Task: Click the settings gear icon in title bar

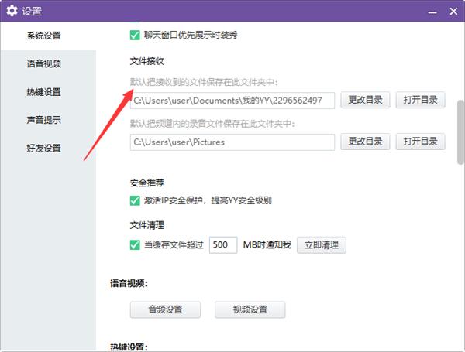Action: point(12,11)
